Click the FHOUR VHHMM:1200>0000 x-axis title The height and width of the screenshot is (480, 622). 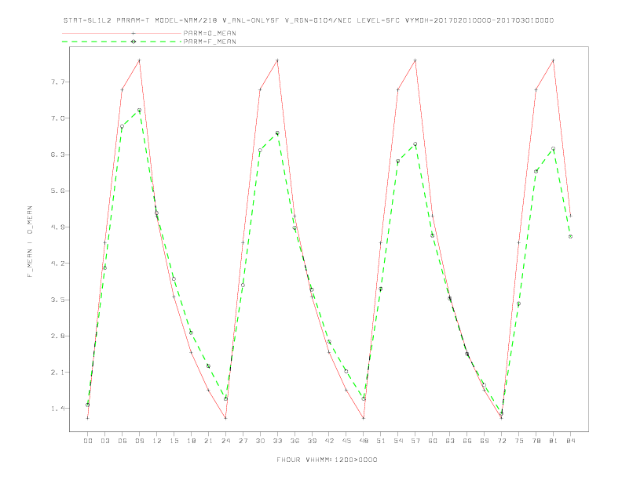click(x=327, y=460)
